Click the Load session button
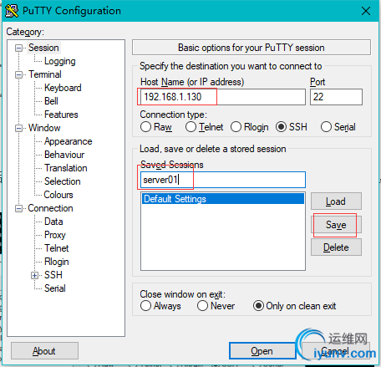Viewport: 381px width, 367px height. point(336,201)
